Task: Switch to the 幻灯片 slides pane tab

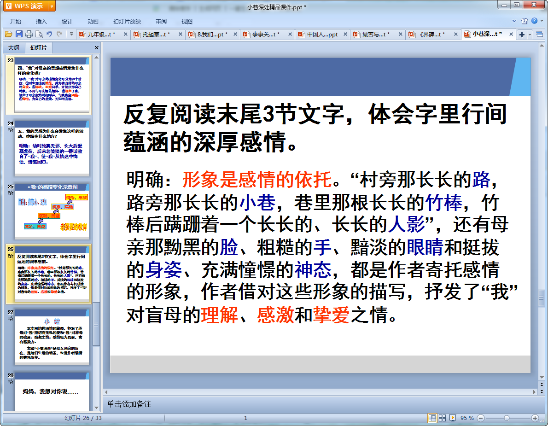Action: pos(38,47)
